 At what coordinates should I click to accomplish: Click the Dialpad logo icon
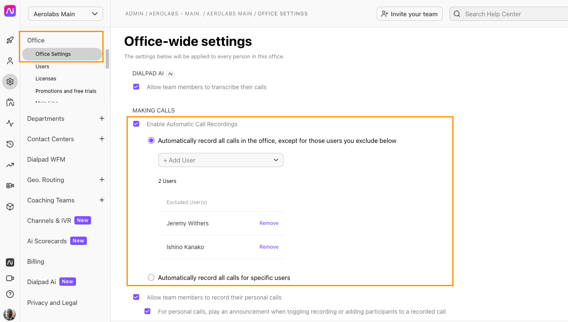click(x=10, y=11)
